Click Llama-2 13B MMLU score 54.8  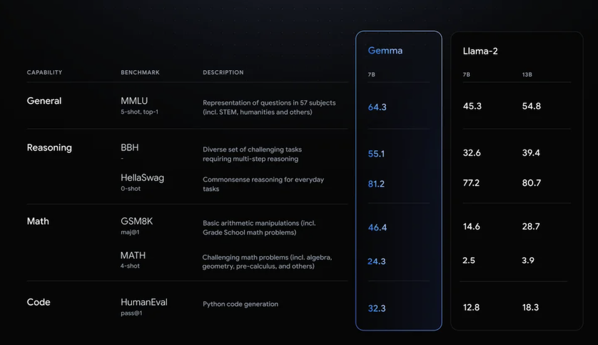coord(531,106)
